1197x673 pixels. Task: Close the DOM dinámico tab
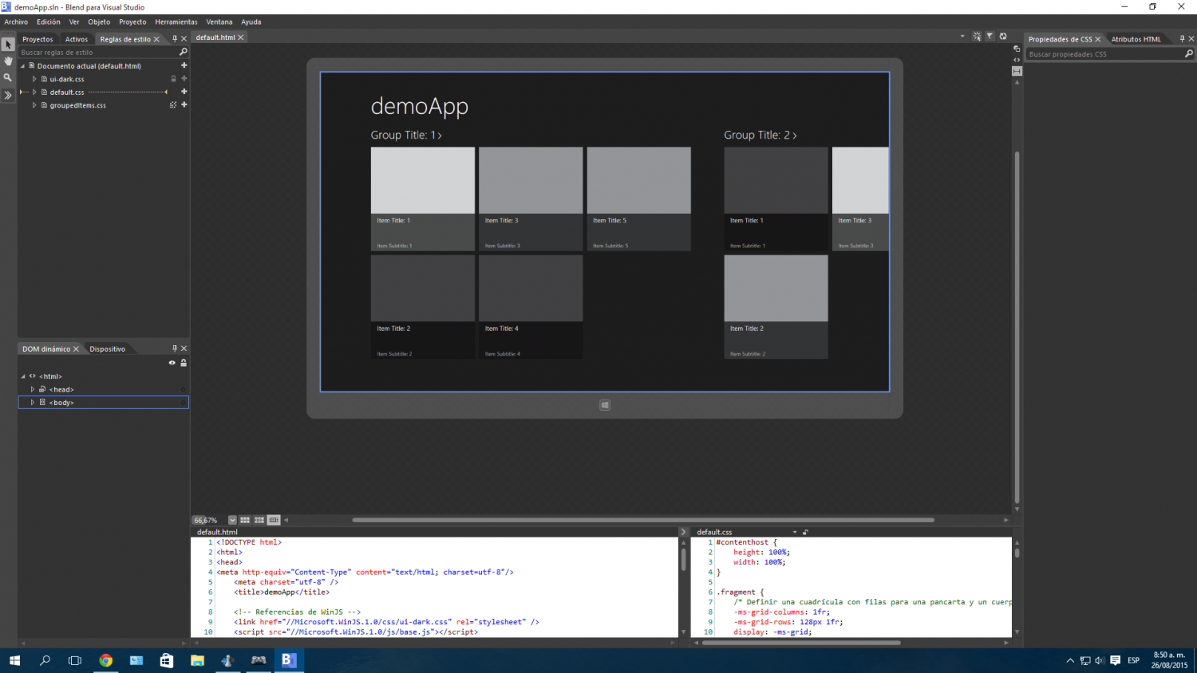click(x=76, y=349)
